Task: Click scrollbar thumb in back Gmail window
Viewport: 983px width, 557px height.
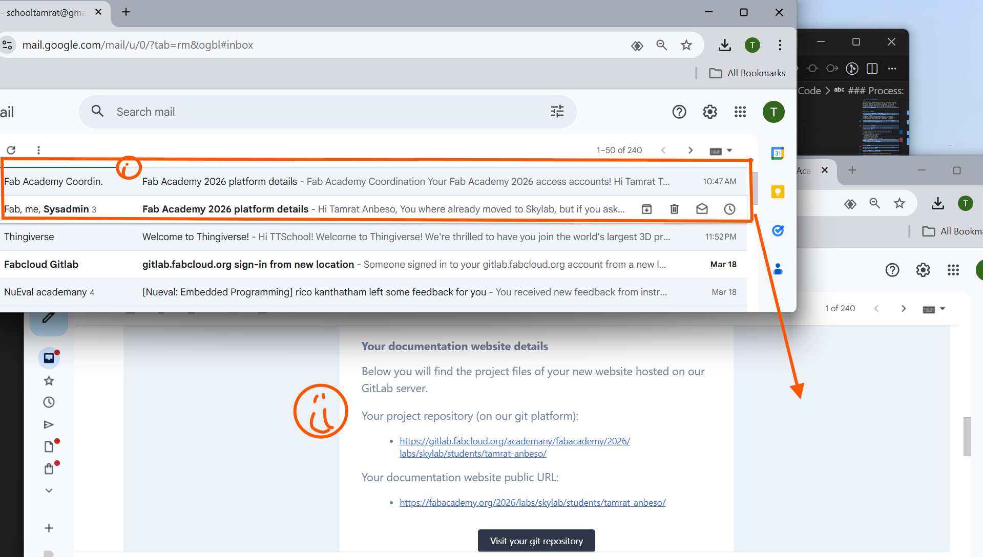Action: 967,436
